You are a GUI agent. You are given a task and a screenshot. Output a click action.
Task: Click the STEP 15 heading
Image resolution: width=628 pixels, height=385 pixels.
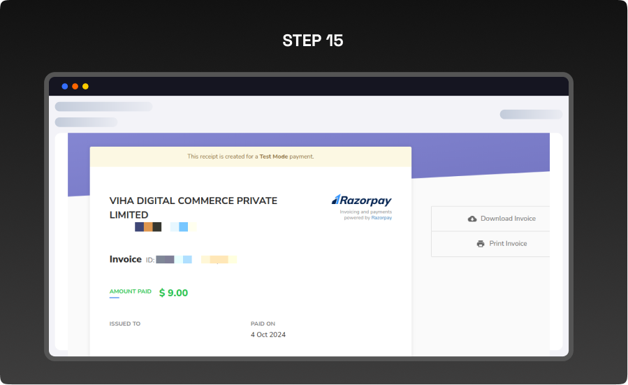[313, 41]
